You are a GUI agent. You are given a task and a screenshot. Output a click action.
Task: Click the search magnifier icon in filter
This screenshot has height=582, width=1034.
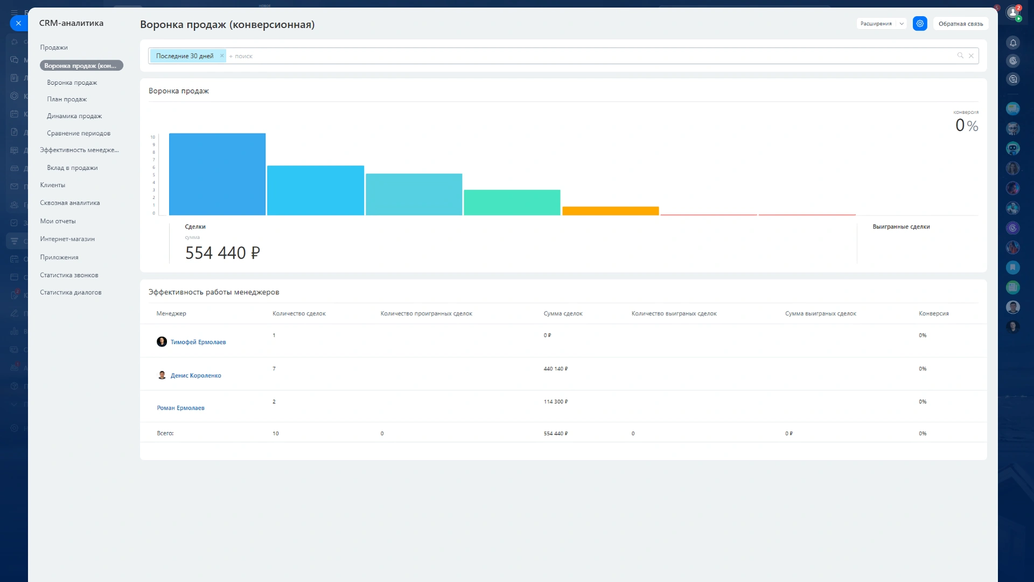tap(960, 56)
